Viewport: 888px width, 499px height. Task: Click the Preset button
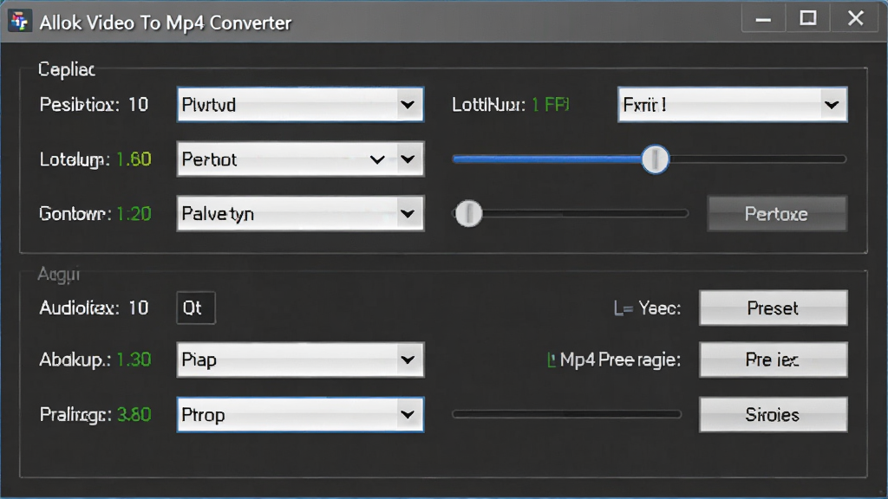(x=773, y=308)
